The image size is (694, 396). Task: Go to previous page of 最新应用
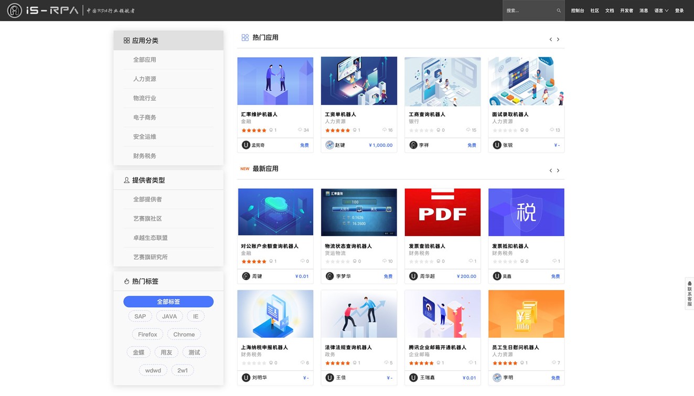coord(551,170)
